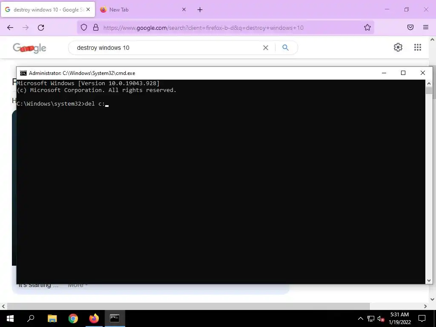Click the cmd scrollbar up arrow
The width and height of the screenshot is (436, 327).
tap(428, 83)
